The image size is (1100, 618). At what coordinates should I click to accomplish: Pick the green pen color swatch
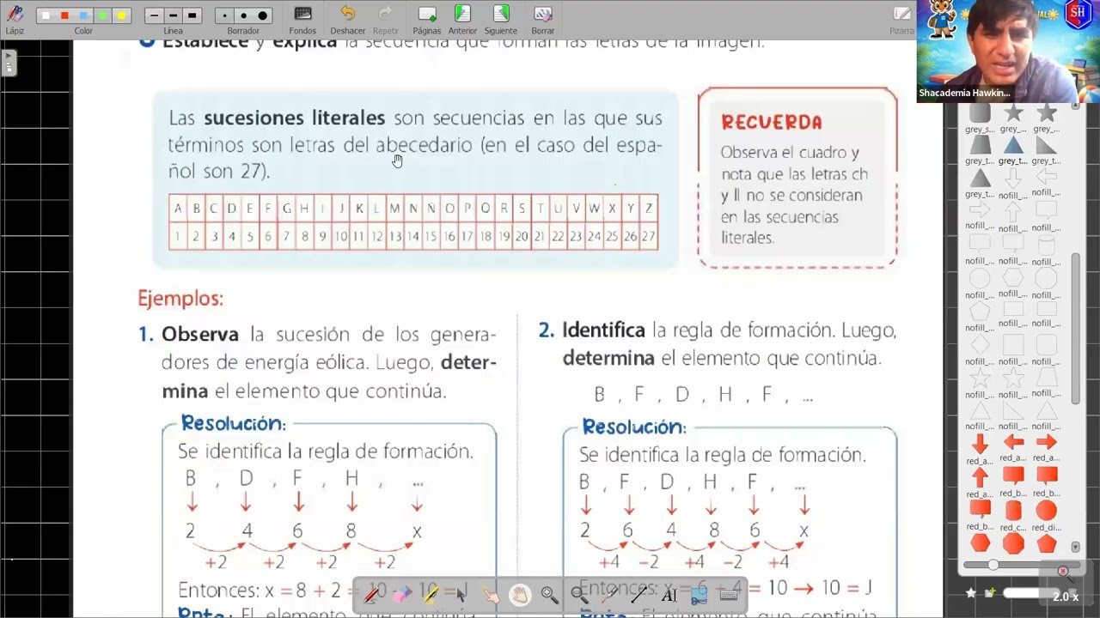[102, 15]
